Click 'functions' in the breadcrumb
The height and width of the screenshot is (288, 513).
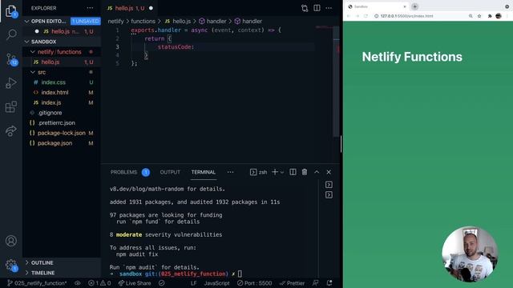pos(143,22)
